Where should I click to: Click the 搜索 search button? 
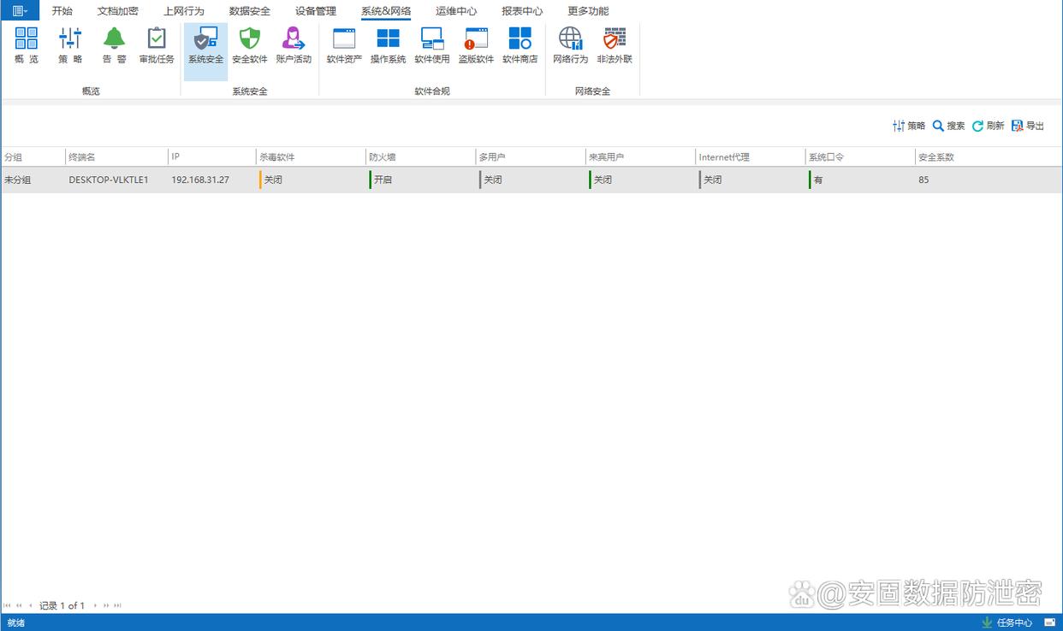click(948, 126)
